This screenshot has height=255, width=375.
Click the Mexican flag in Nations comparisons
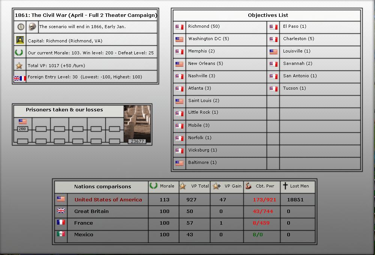pos(61,234)
